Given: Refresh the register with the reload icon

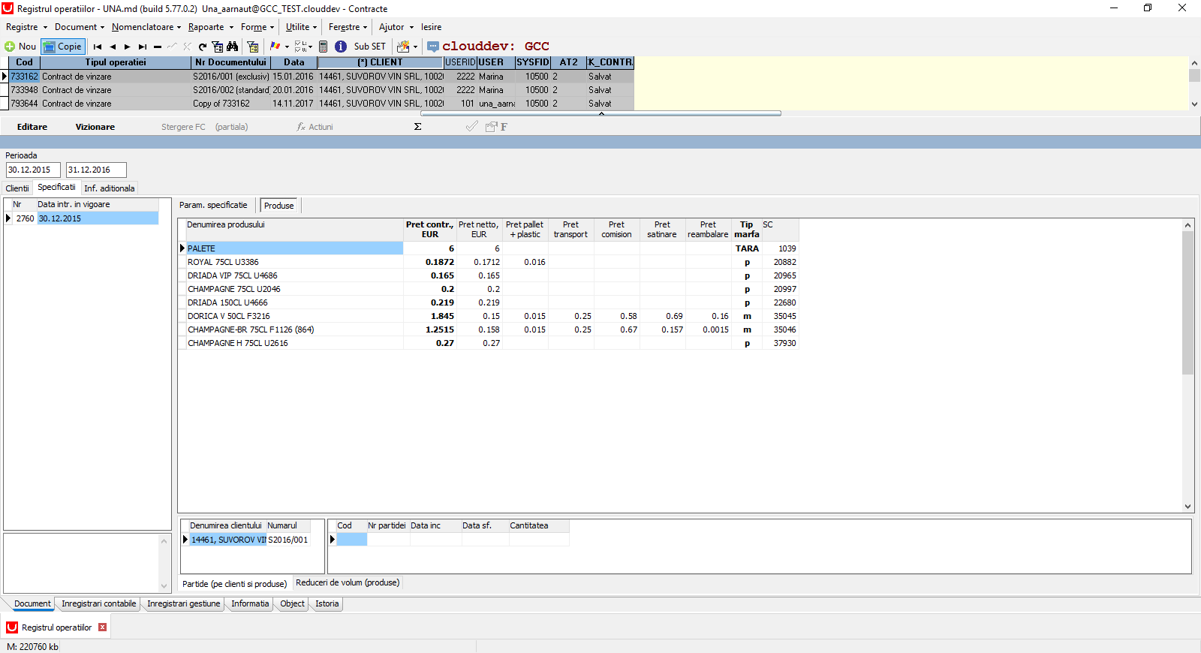Looking at the screenshot, I should point(203,47).
